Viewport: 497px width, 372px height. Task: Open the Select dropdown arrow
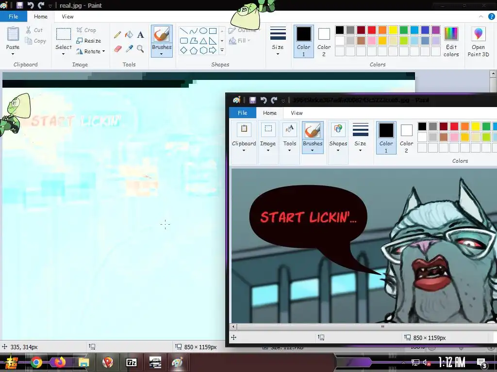[64, 54]
